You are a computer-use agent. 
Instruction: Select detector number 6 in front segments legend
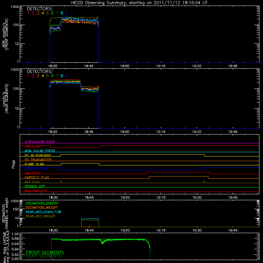(x=52, y=13)
